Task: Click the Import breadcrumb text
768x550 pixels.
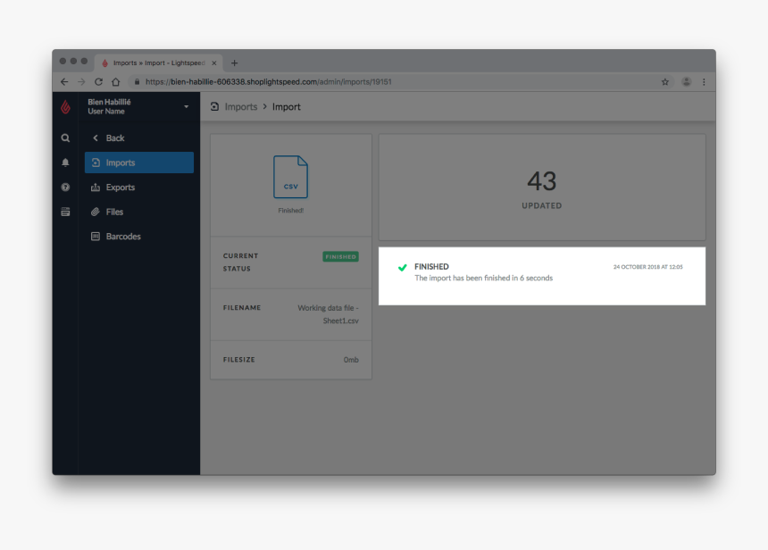Action: click(287, 107)
